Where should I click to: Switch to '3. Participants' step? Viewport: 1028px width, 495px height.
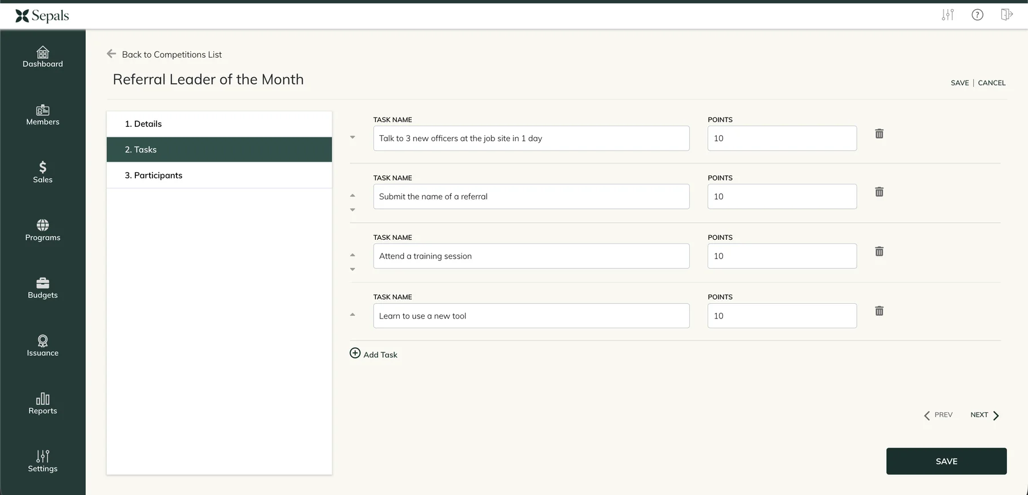point(219,175)
